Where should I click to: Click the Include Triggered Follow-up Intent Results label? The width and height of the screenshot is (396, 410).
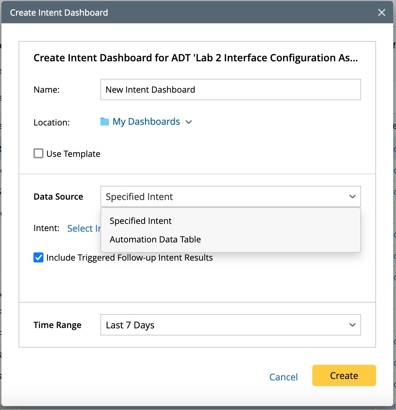130,258
